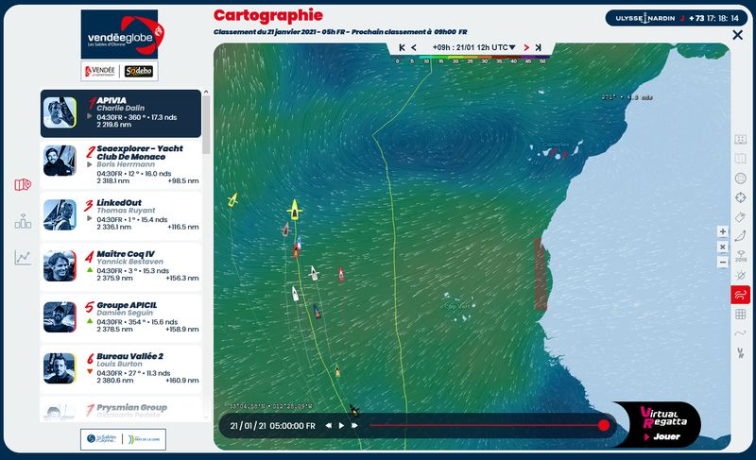
Task: Step backward in the race timeline
Action: click(x=328, y=425)
